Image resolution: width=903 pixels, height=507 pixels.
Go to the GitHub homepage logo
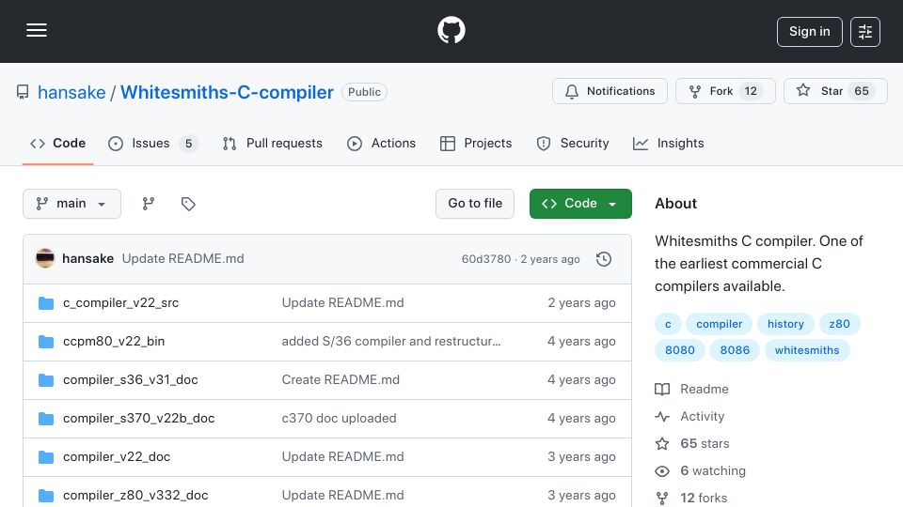pos(451,30)
